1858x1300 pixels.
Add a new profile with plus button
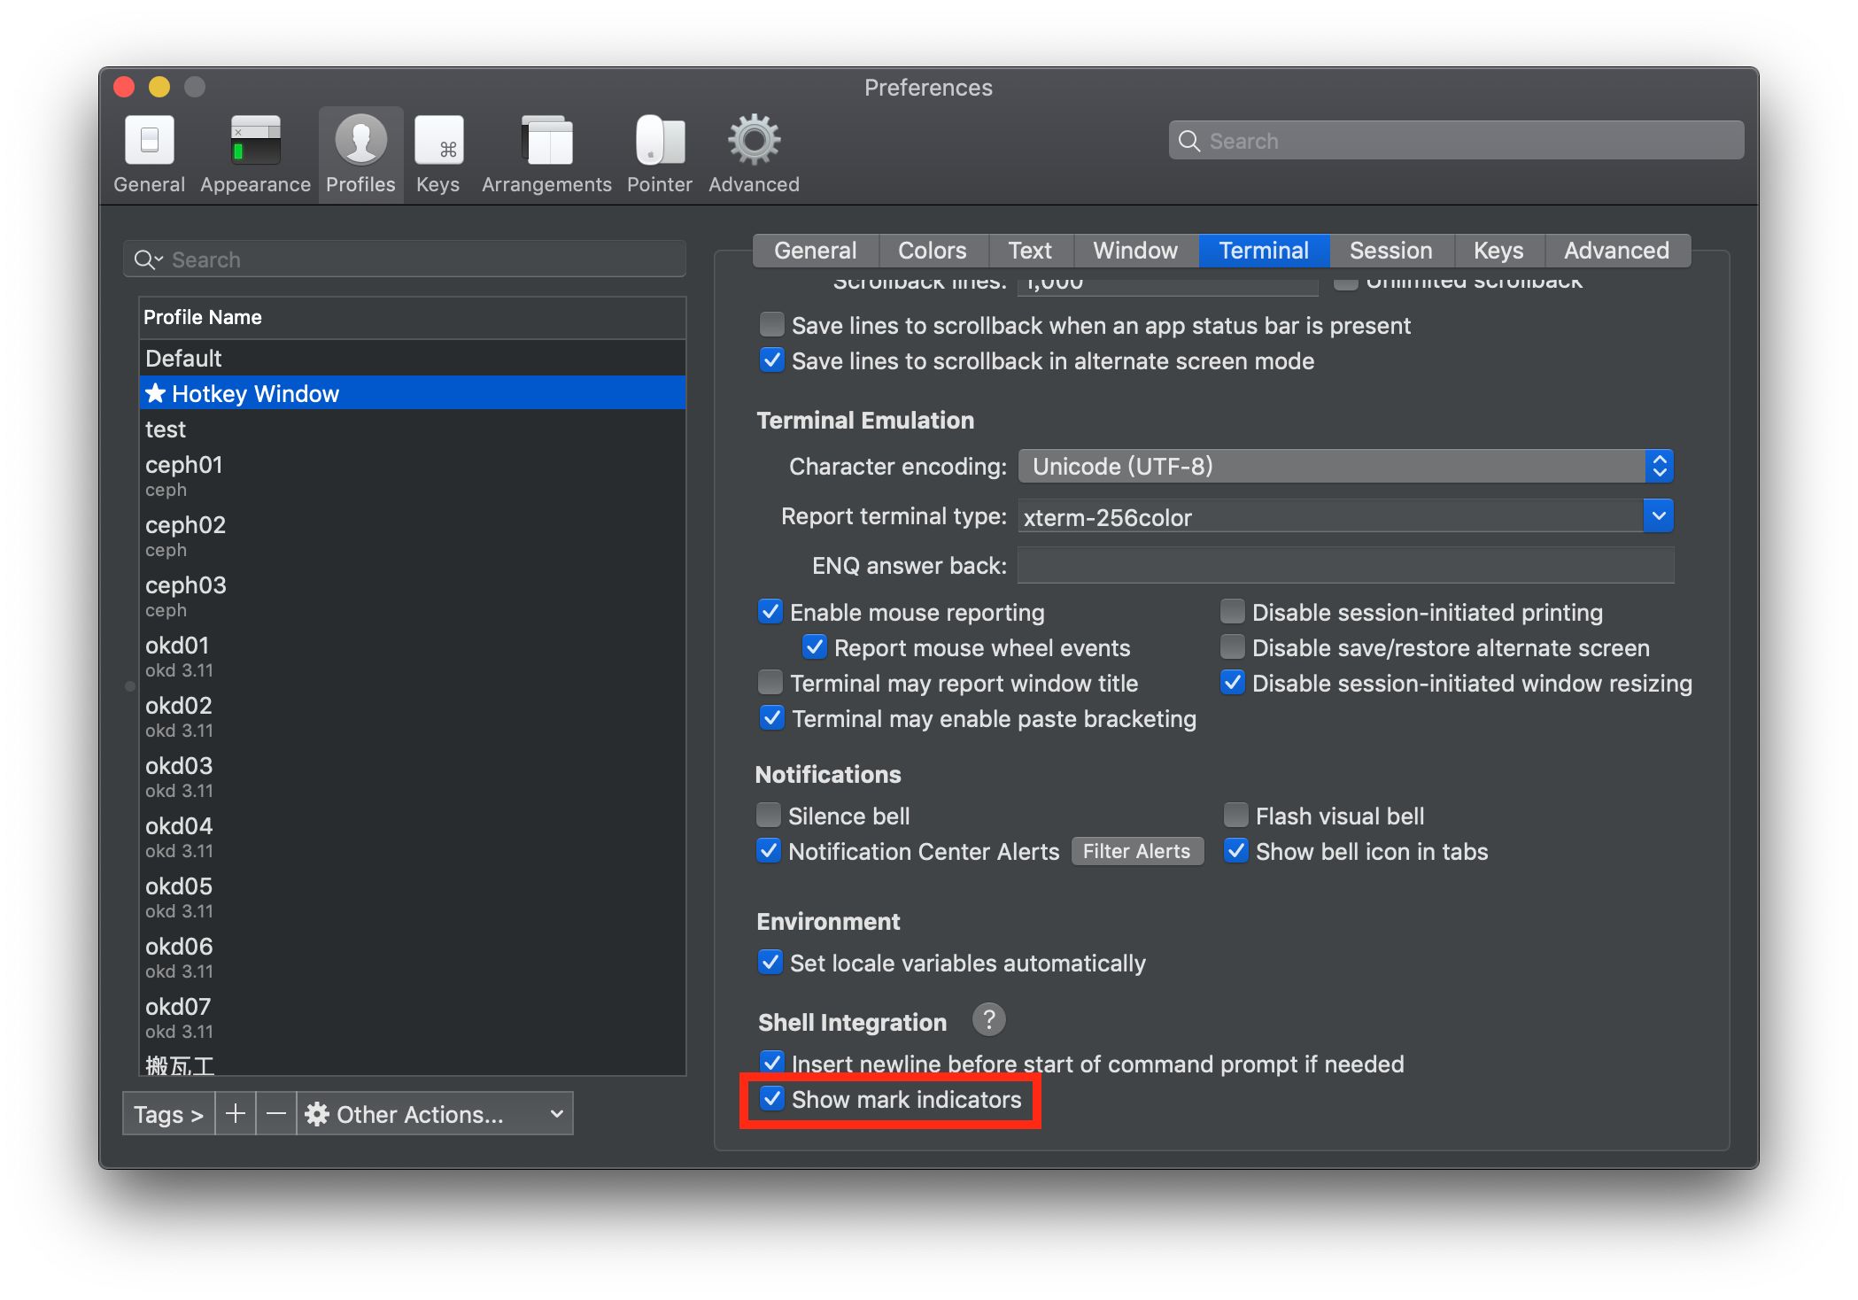[x=236, y=1114]
